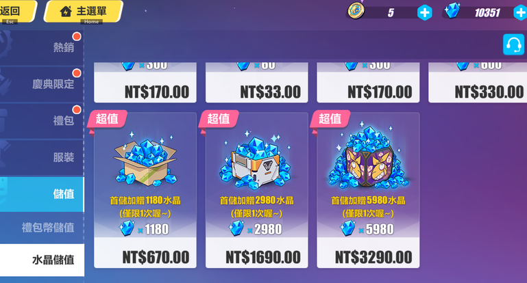Screen dimensions: 527x283
Task: Switch to the 服裝 costume tab
Action: click(x=42, y=157)
